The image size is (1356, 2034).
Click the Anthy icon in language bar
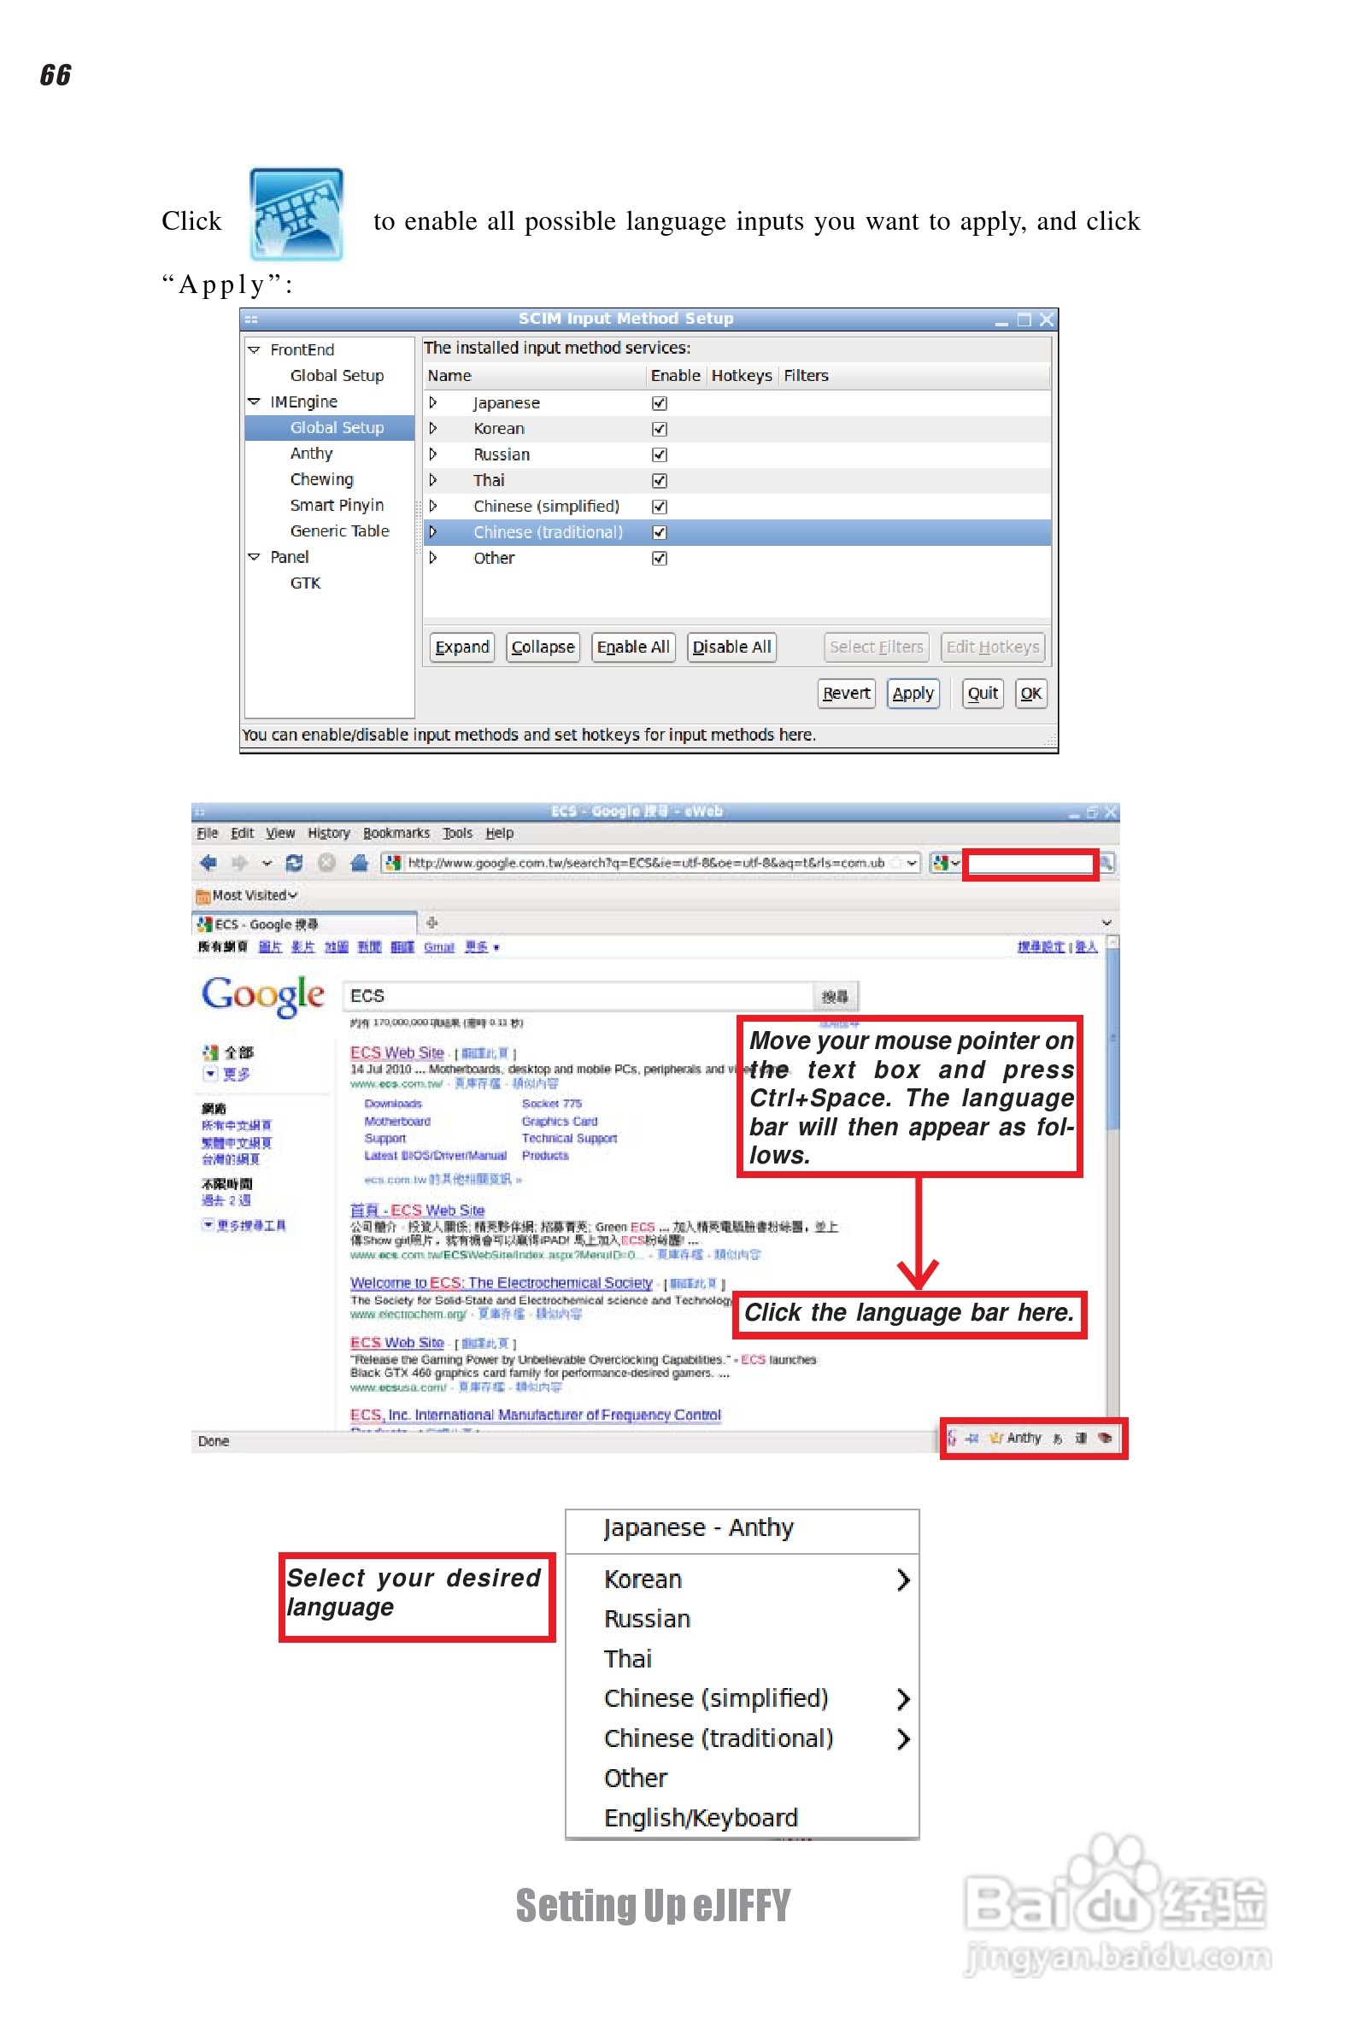point(996,1439)
